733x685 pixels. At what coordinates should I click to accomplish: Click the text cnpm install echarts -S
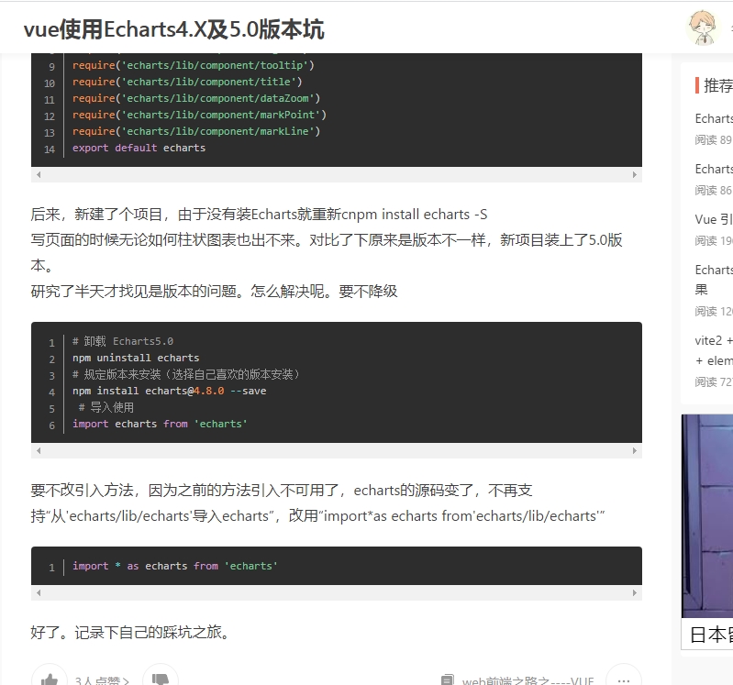pos(414,215)
